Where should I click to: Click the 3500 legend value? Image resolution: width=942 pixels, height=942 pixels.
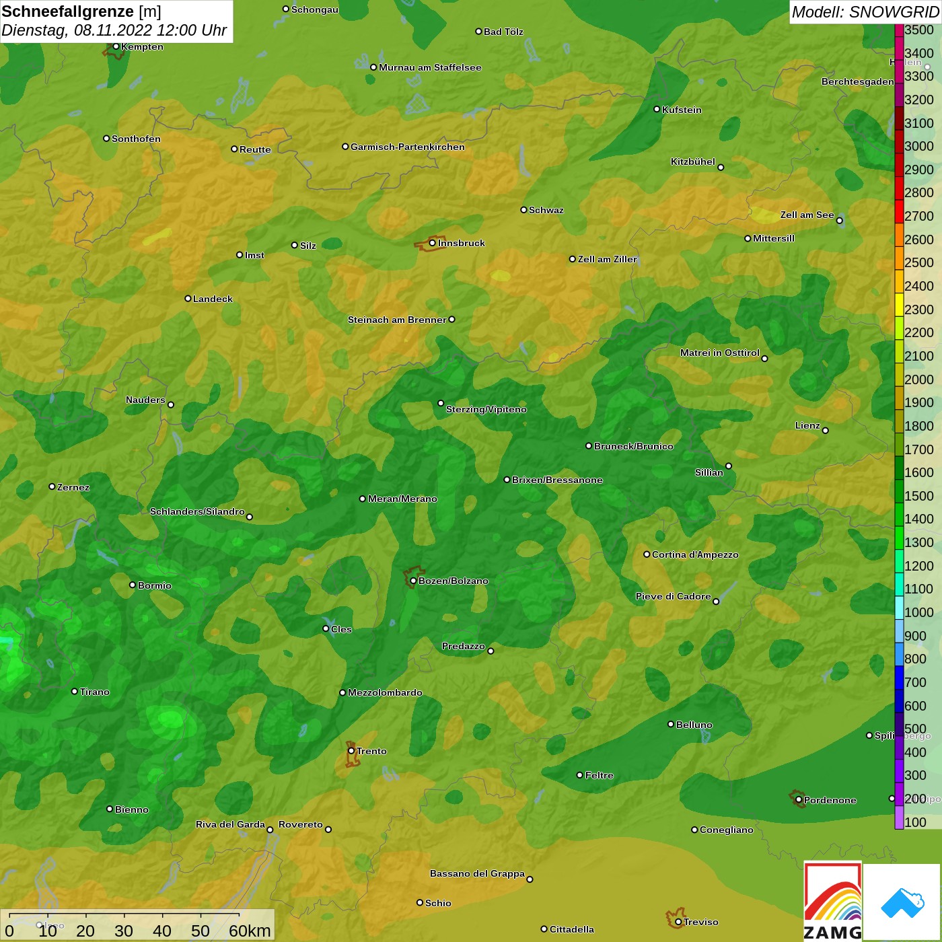919,30
